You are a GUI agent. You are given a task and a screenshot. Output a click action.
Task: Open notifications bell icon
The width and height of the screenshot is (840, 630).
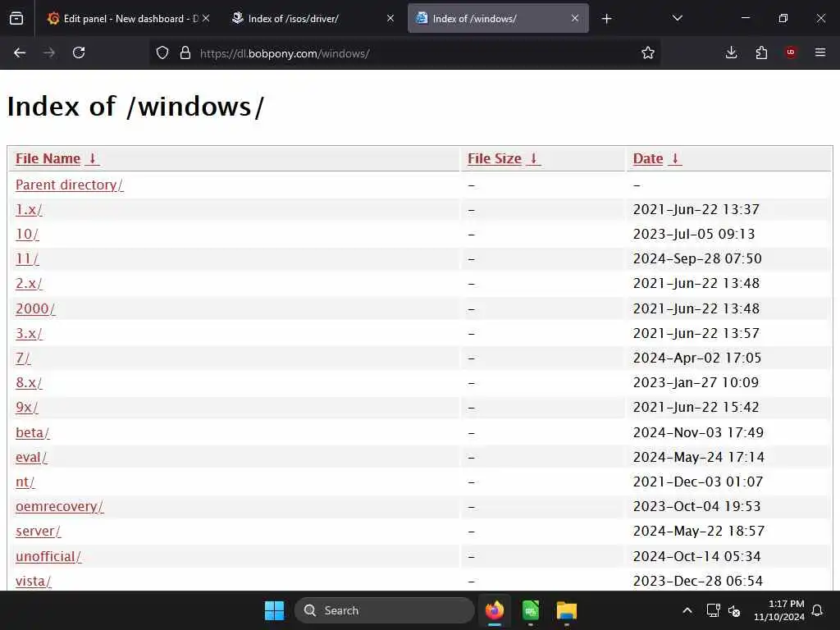[818, 610]
